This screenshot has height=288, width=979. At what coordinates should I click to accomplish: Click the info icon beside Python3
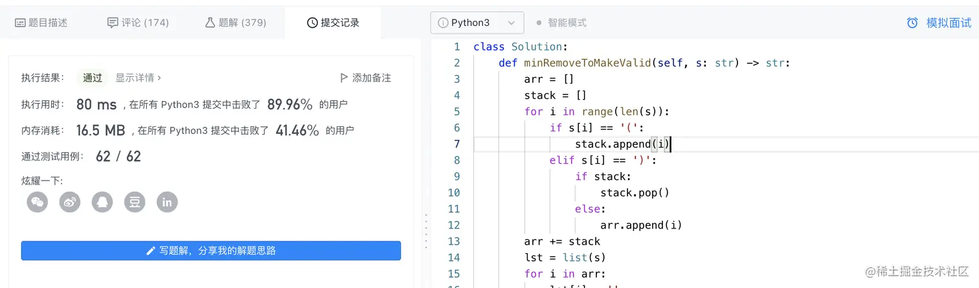point(443,23)
